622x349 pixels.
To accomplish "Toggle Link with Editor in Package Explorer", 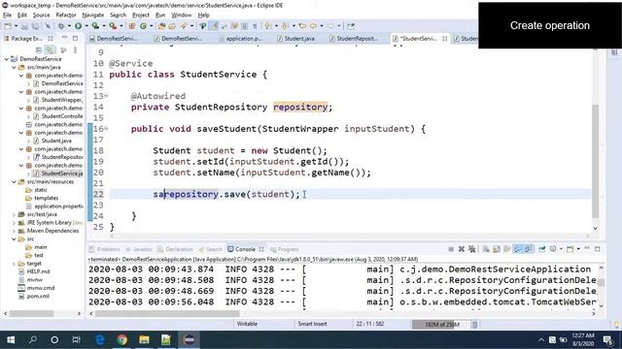I will click(50, 49).
